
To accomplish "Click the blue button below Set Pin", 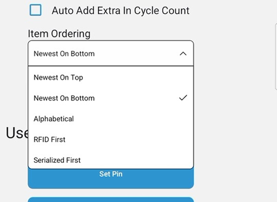I will 111,200.
